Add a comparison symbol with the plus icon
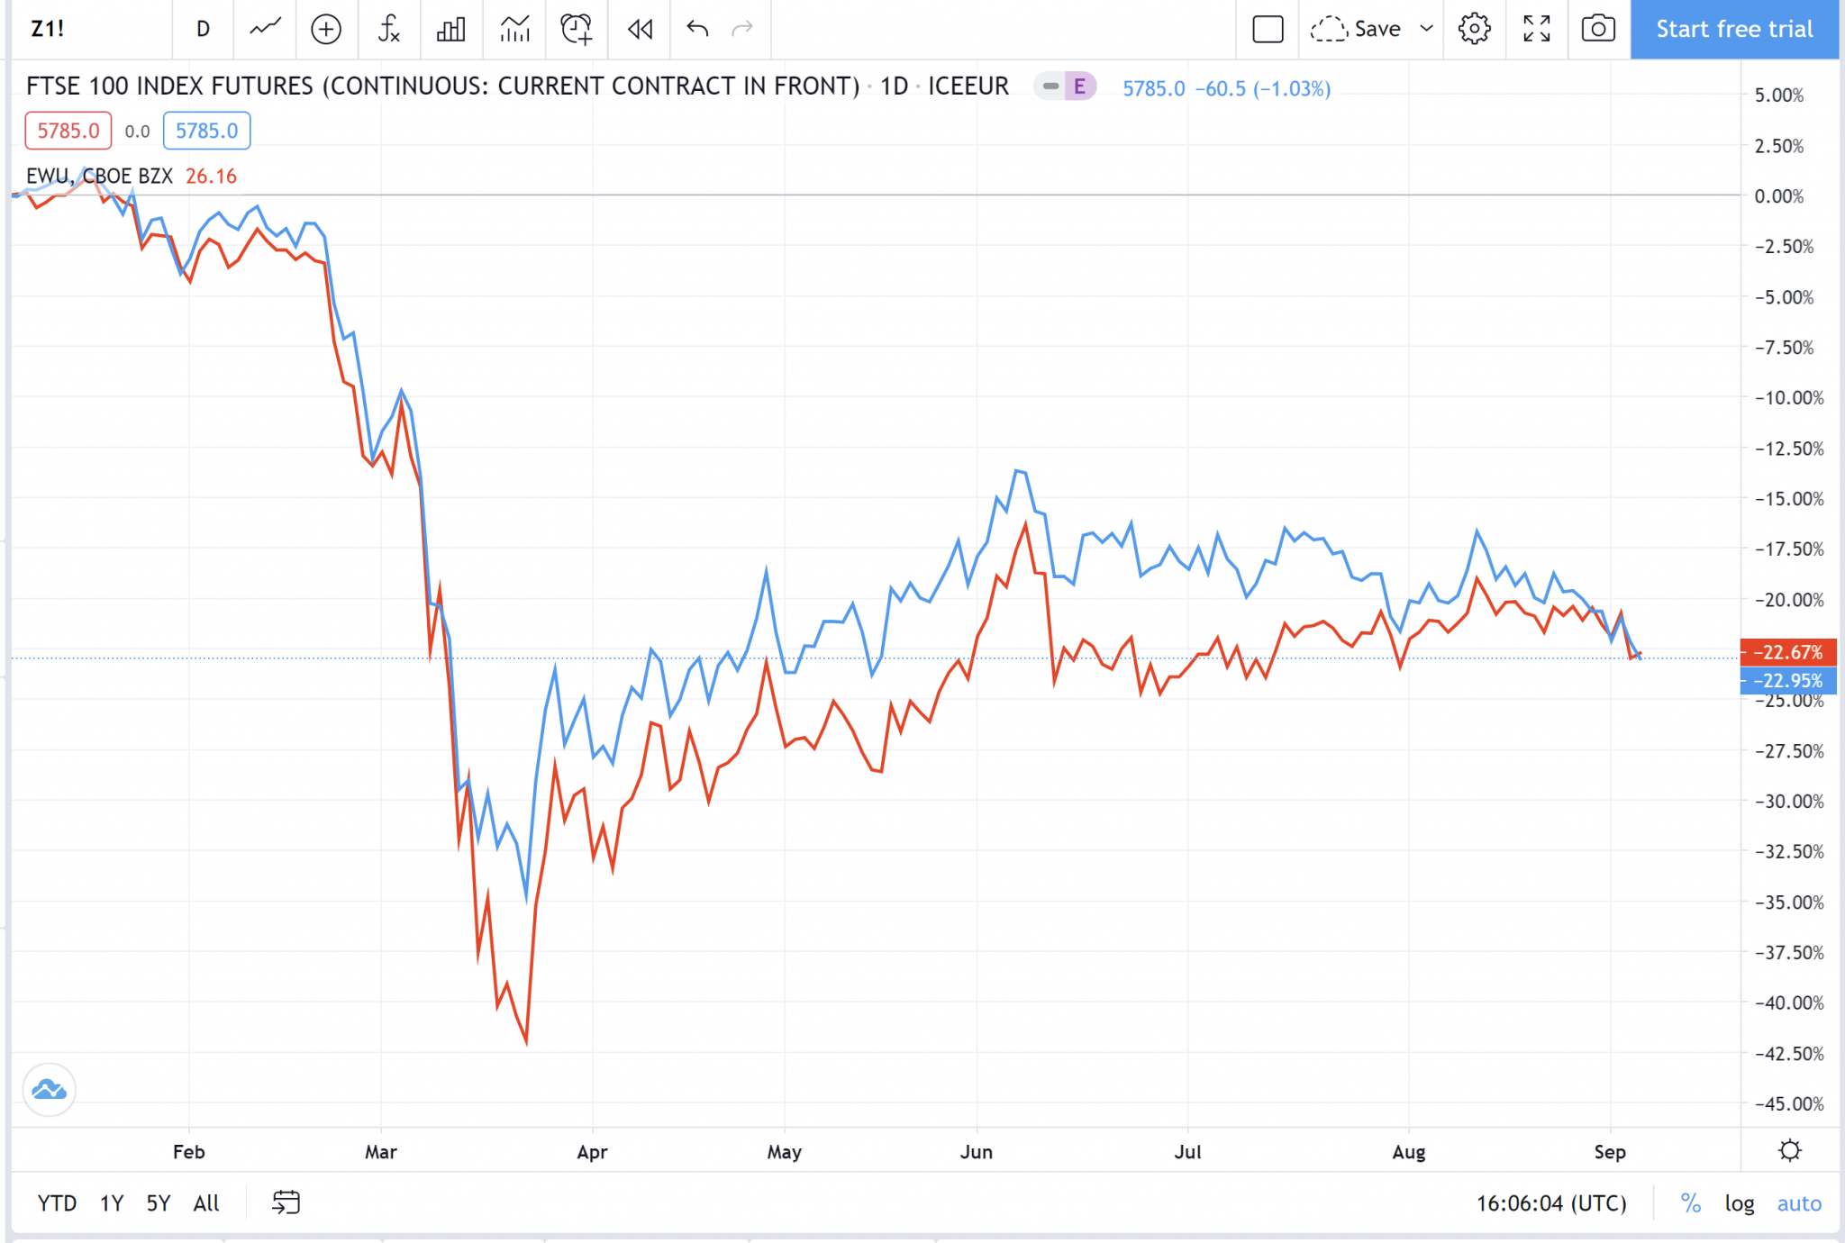 coord(326,29)
